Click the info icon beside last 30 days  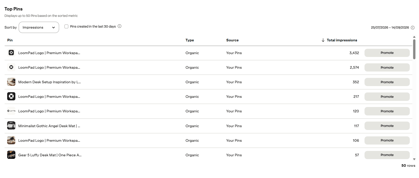point(119,26)
